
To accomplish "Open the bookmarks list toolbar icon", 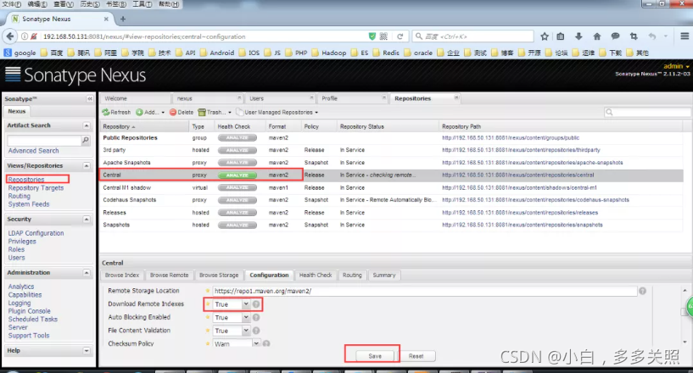I will (561, 36).
